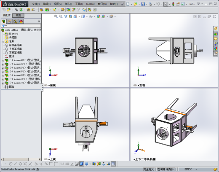The height and width of the screenshot is (172, 219).
Task: Pin the menu bar with pushpin icon
Action: (x=123, y=4)
